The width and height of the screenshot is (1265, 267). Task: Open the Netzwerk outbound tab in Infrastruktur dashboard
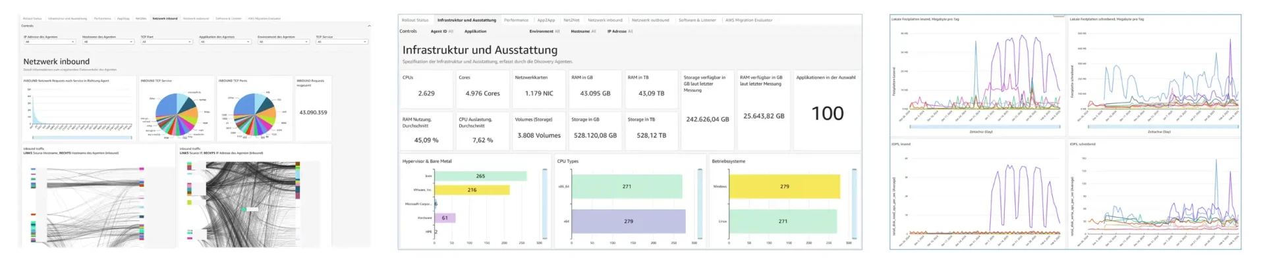(650, 20)
